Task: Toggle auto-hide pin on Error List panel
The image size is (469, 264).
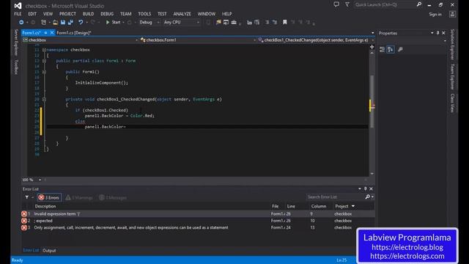Action: 365,189
